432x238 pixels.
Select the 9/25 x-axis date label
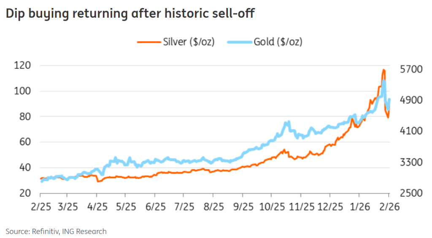coord(243,207)
